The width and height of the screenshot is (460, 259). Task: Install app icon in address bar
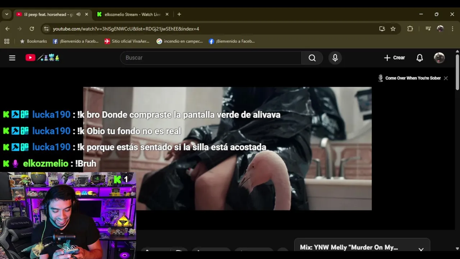click(x=382, y=29)
